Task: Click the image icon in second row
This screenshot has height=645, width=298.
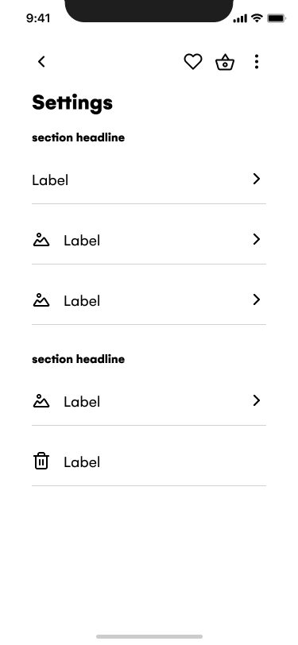Action: [x=41, y=239]
